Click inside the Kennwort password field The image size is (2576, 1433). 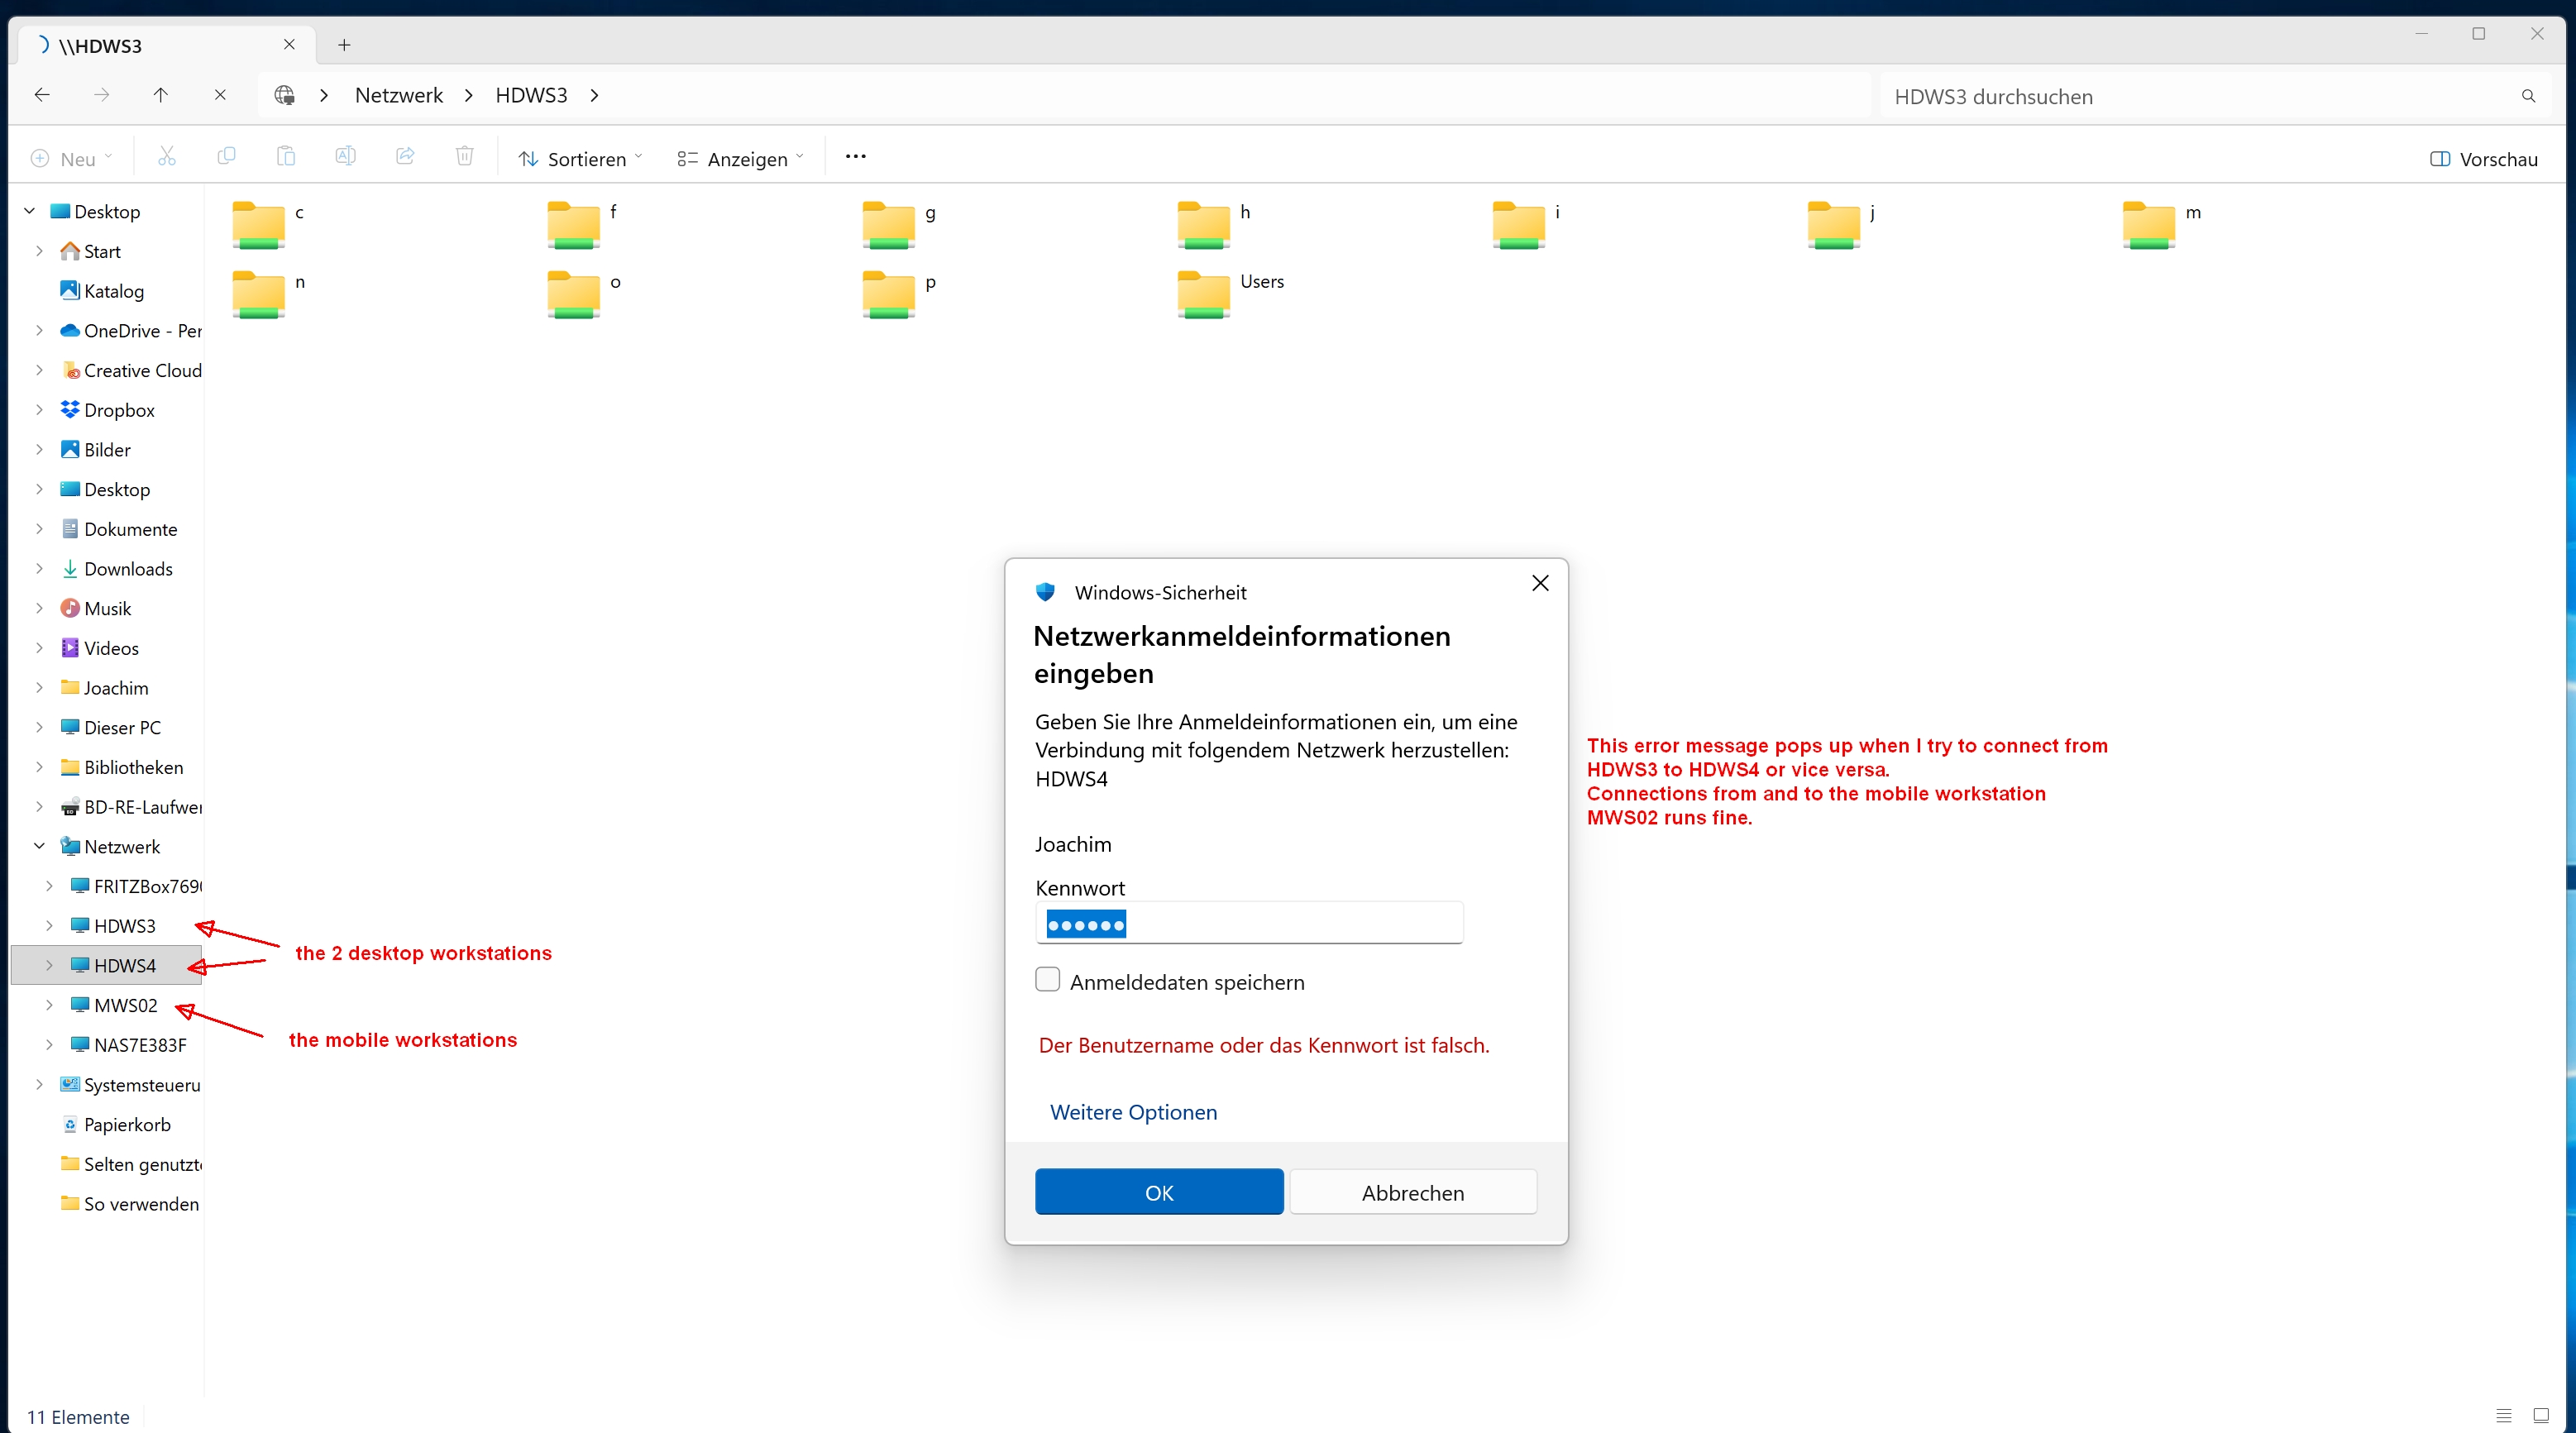coord(1248,922)
